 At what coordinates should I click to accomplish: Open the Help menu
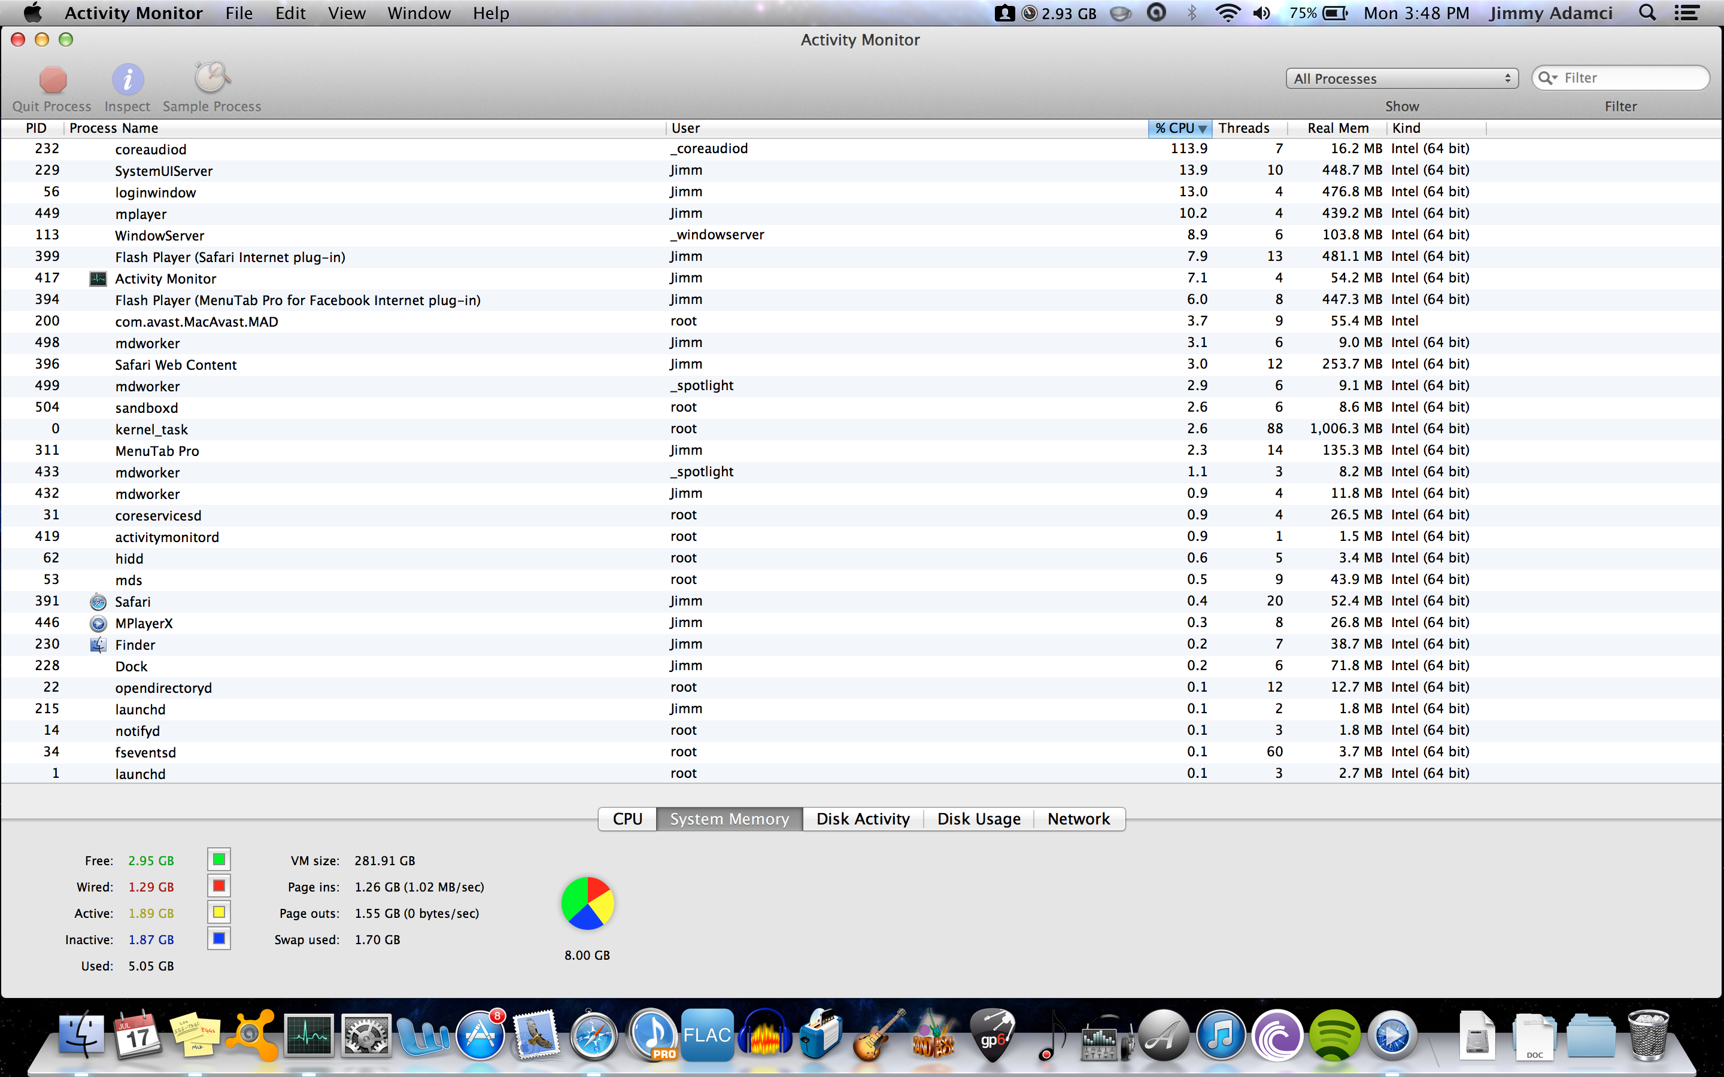click(x=491, y=13)
